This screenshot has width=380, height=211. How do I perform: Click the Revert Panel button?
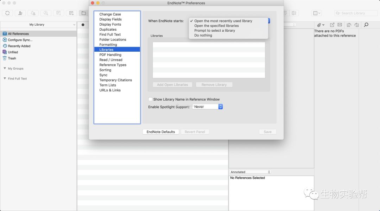point(195,132)
